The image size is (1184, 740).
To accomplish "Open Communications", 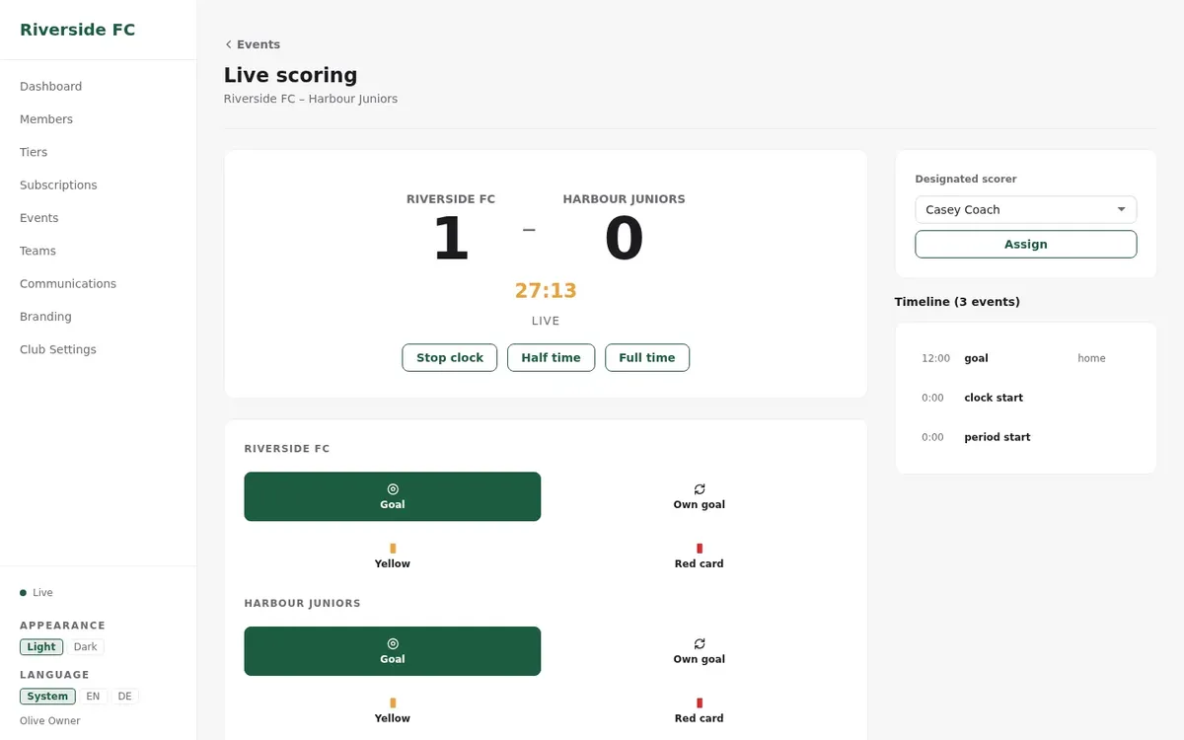I will coord(68,283).
